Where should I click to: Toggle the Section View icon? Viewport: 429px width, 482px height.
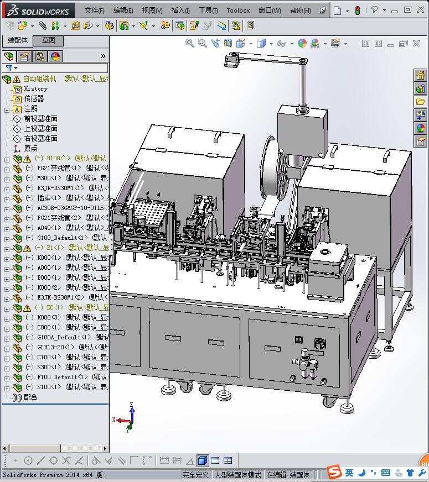228,43
